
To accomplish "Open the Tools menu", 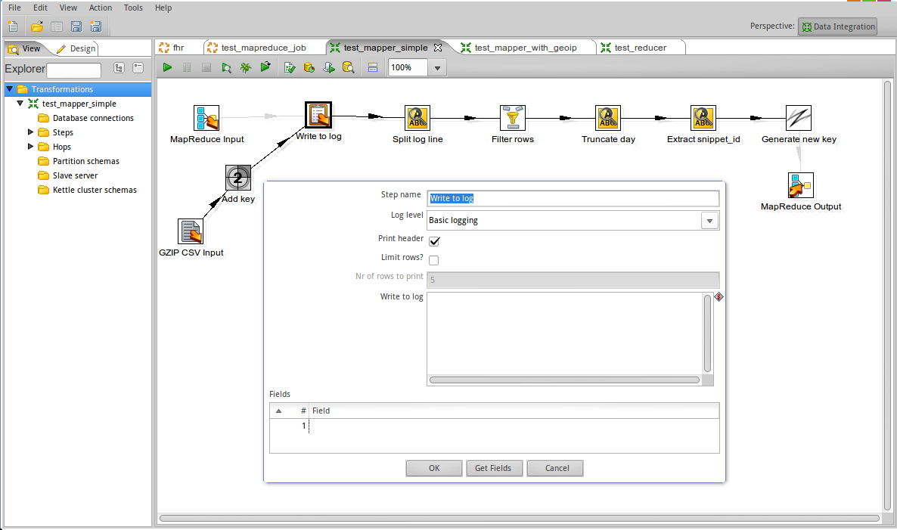I will pyautogui.click(x=133, y=8).
